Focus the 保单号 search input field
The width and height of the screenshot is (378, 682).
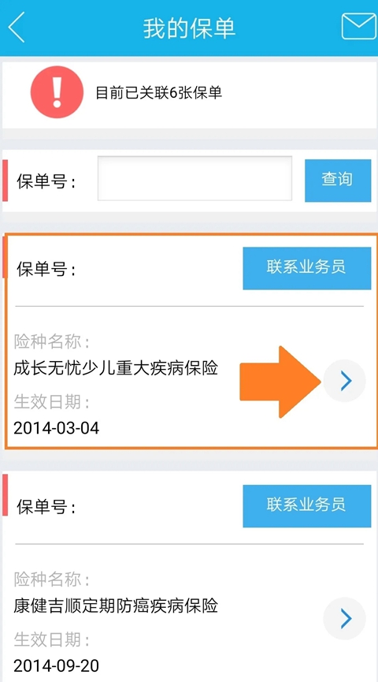point(195,178)
